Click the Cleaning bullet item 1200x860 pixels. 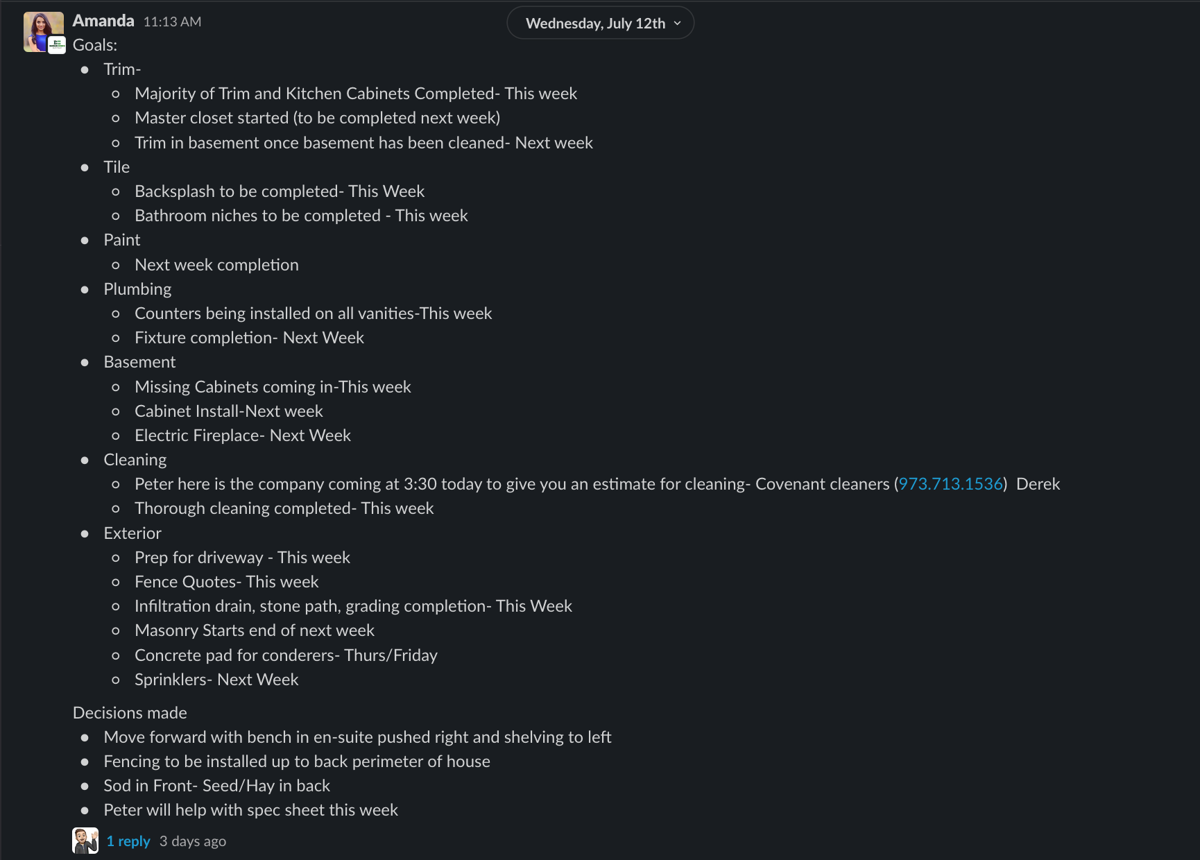(x=135, y=460)
